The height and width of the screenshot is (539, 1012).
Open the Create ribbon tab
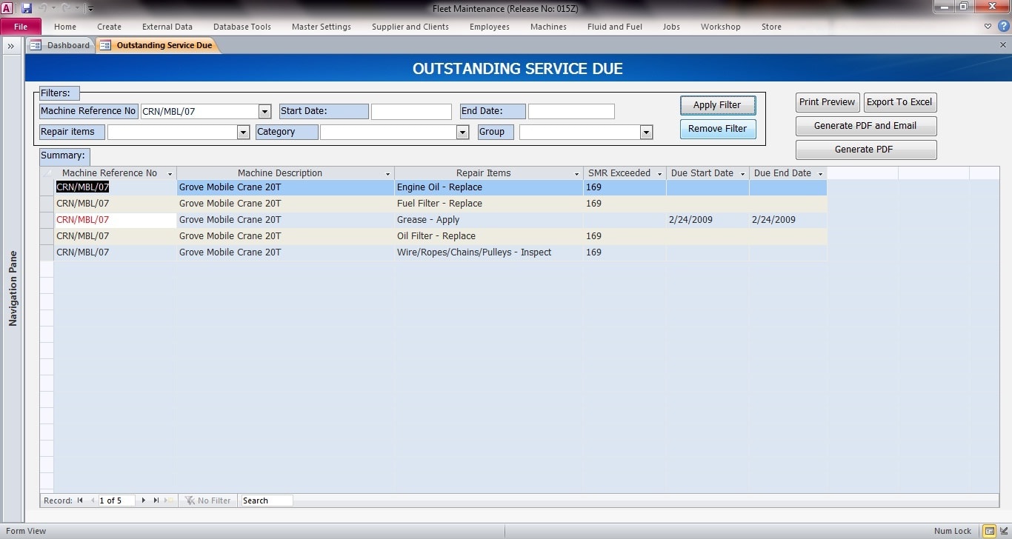[x=109, y=27]
